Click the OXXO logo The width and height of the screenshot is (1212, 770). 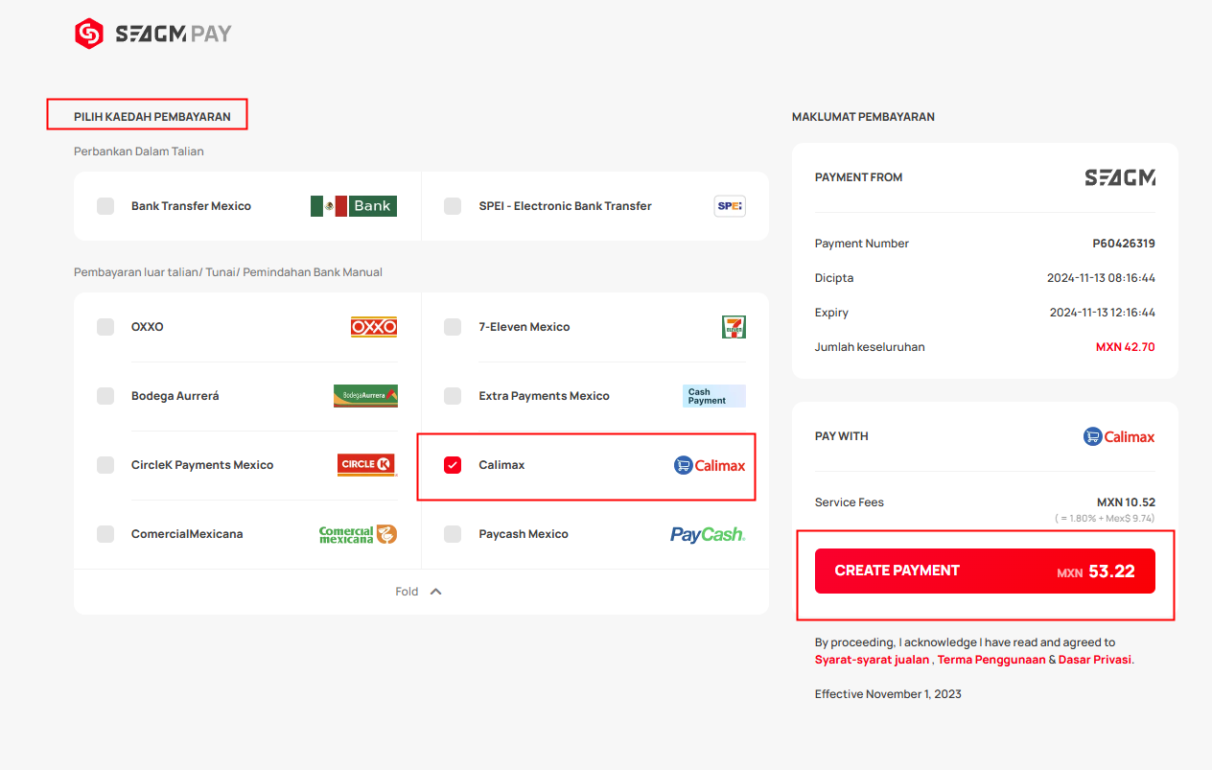pos(374,327)
